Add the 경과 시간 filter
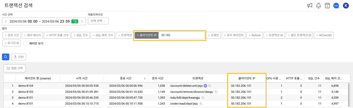The height and width of the screenshot is (108, 353). tap(11, 35)
